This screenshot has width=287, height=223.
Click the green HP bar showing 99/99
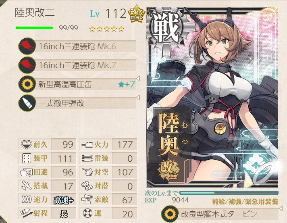pyautogui.click(x=34, y=28)
